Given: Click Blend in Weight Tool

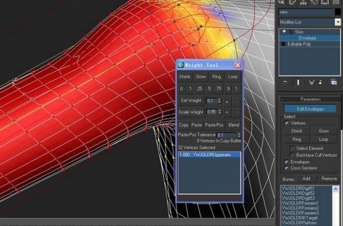Looking at the screenshot, I should click(233, 125).
